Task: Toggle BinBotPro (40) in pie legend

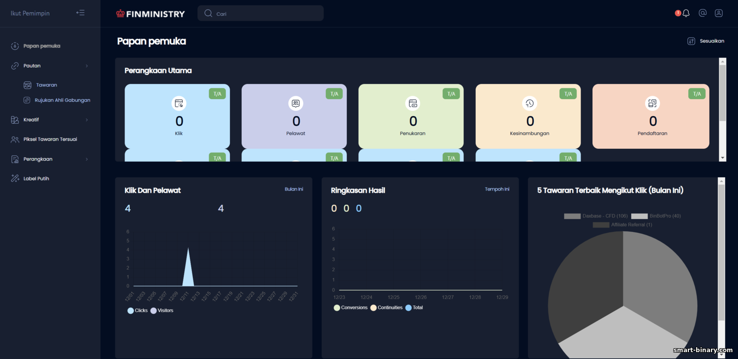Action: pos(656,216)
